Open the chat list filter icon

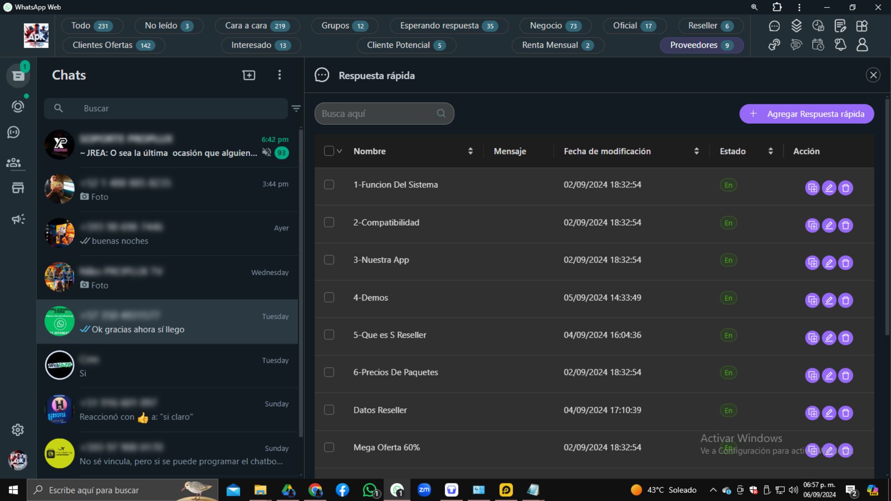[296, 108]
